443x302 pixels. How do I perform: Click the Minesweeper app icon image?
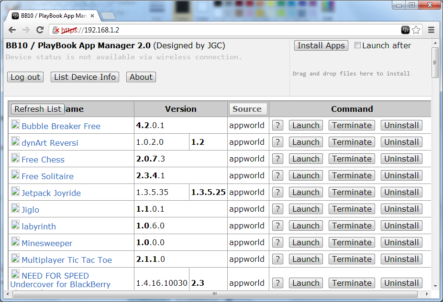pyautogui.click(x=15, y=242)
